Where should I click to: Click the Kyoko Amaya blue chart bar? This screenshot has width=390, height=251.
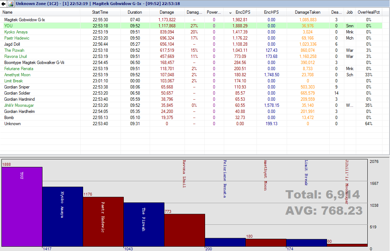[x=63, y=216]
